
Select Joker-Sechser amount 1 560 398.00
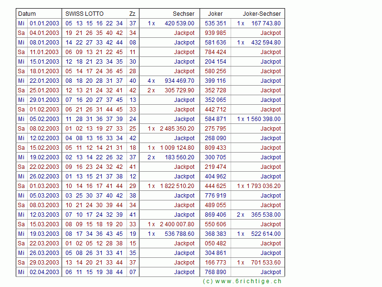[x=264, y=119]
